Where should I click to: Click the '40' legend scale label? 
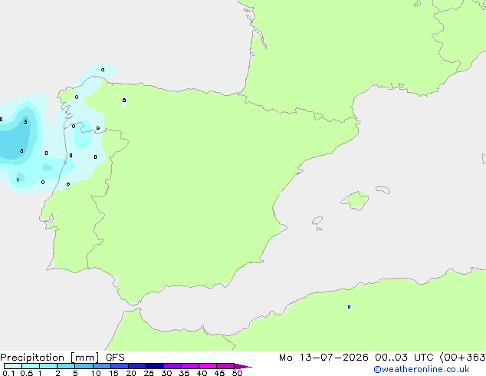pos(202,373)
